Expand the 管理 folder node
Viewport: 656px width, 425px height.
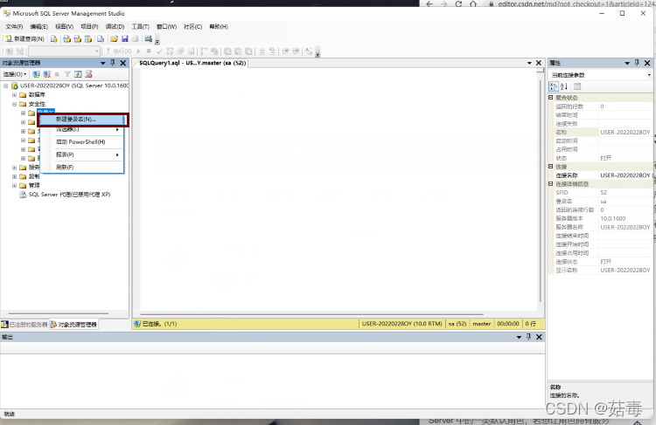click(x=14, y=185)
